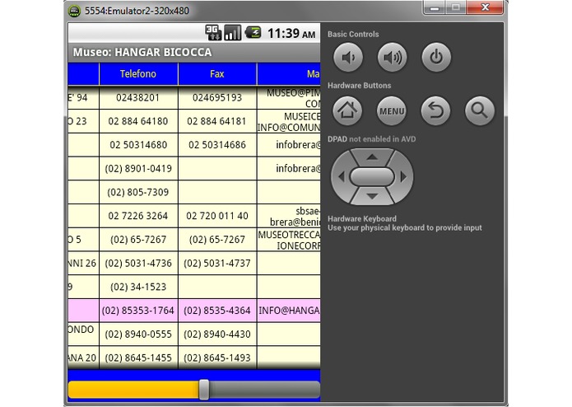Click the Search hardware button
Screen dimensions: 572x407
click(x=480, y=110)
